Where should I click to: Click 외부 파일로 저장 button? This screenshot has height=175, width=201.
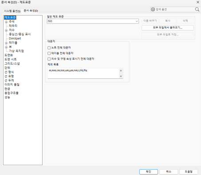pos(168,35)
